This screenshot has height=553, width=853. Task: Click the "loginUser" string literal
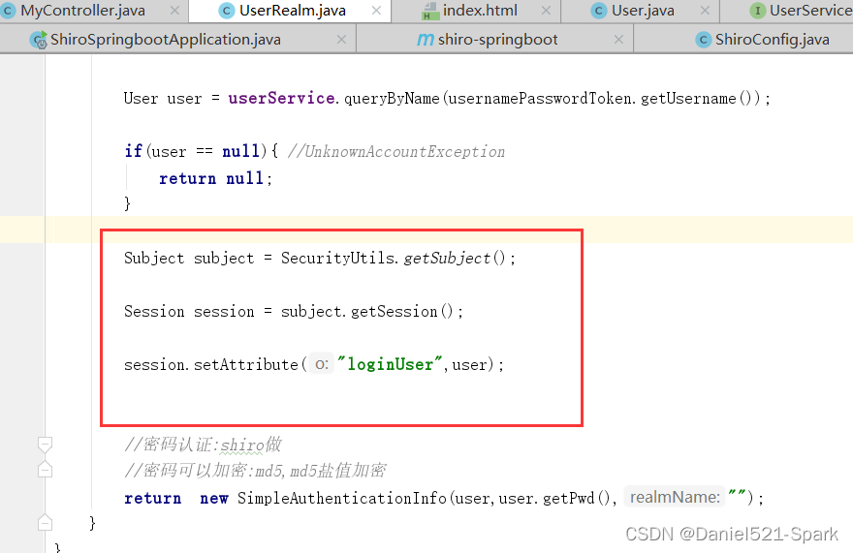[390, 364]
